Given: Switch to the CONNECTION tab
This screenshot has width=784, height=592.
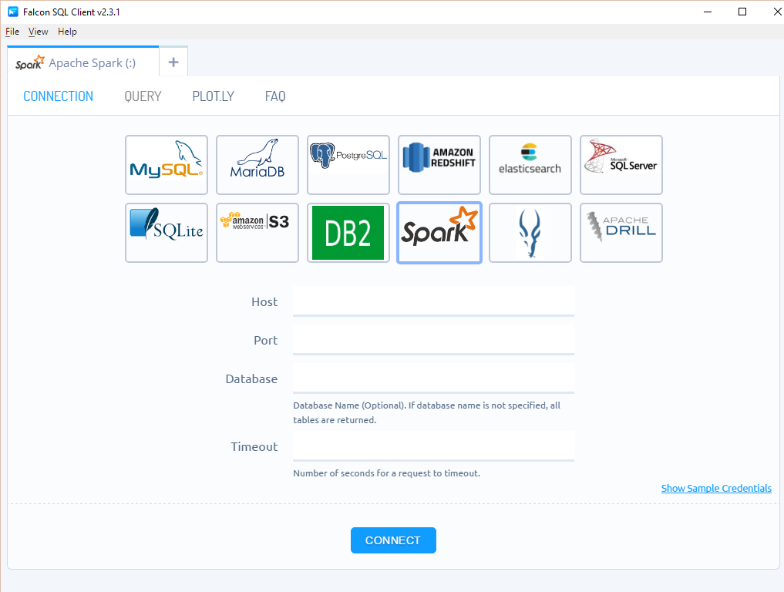Looking at the screenshot, I should tap(58, 96).
